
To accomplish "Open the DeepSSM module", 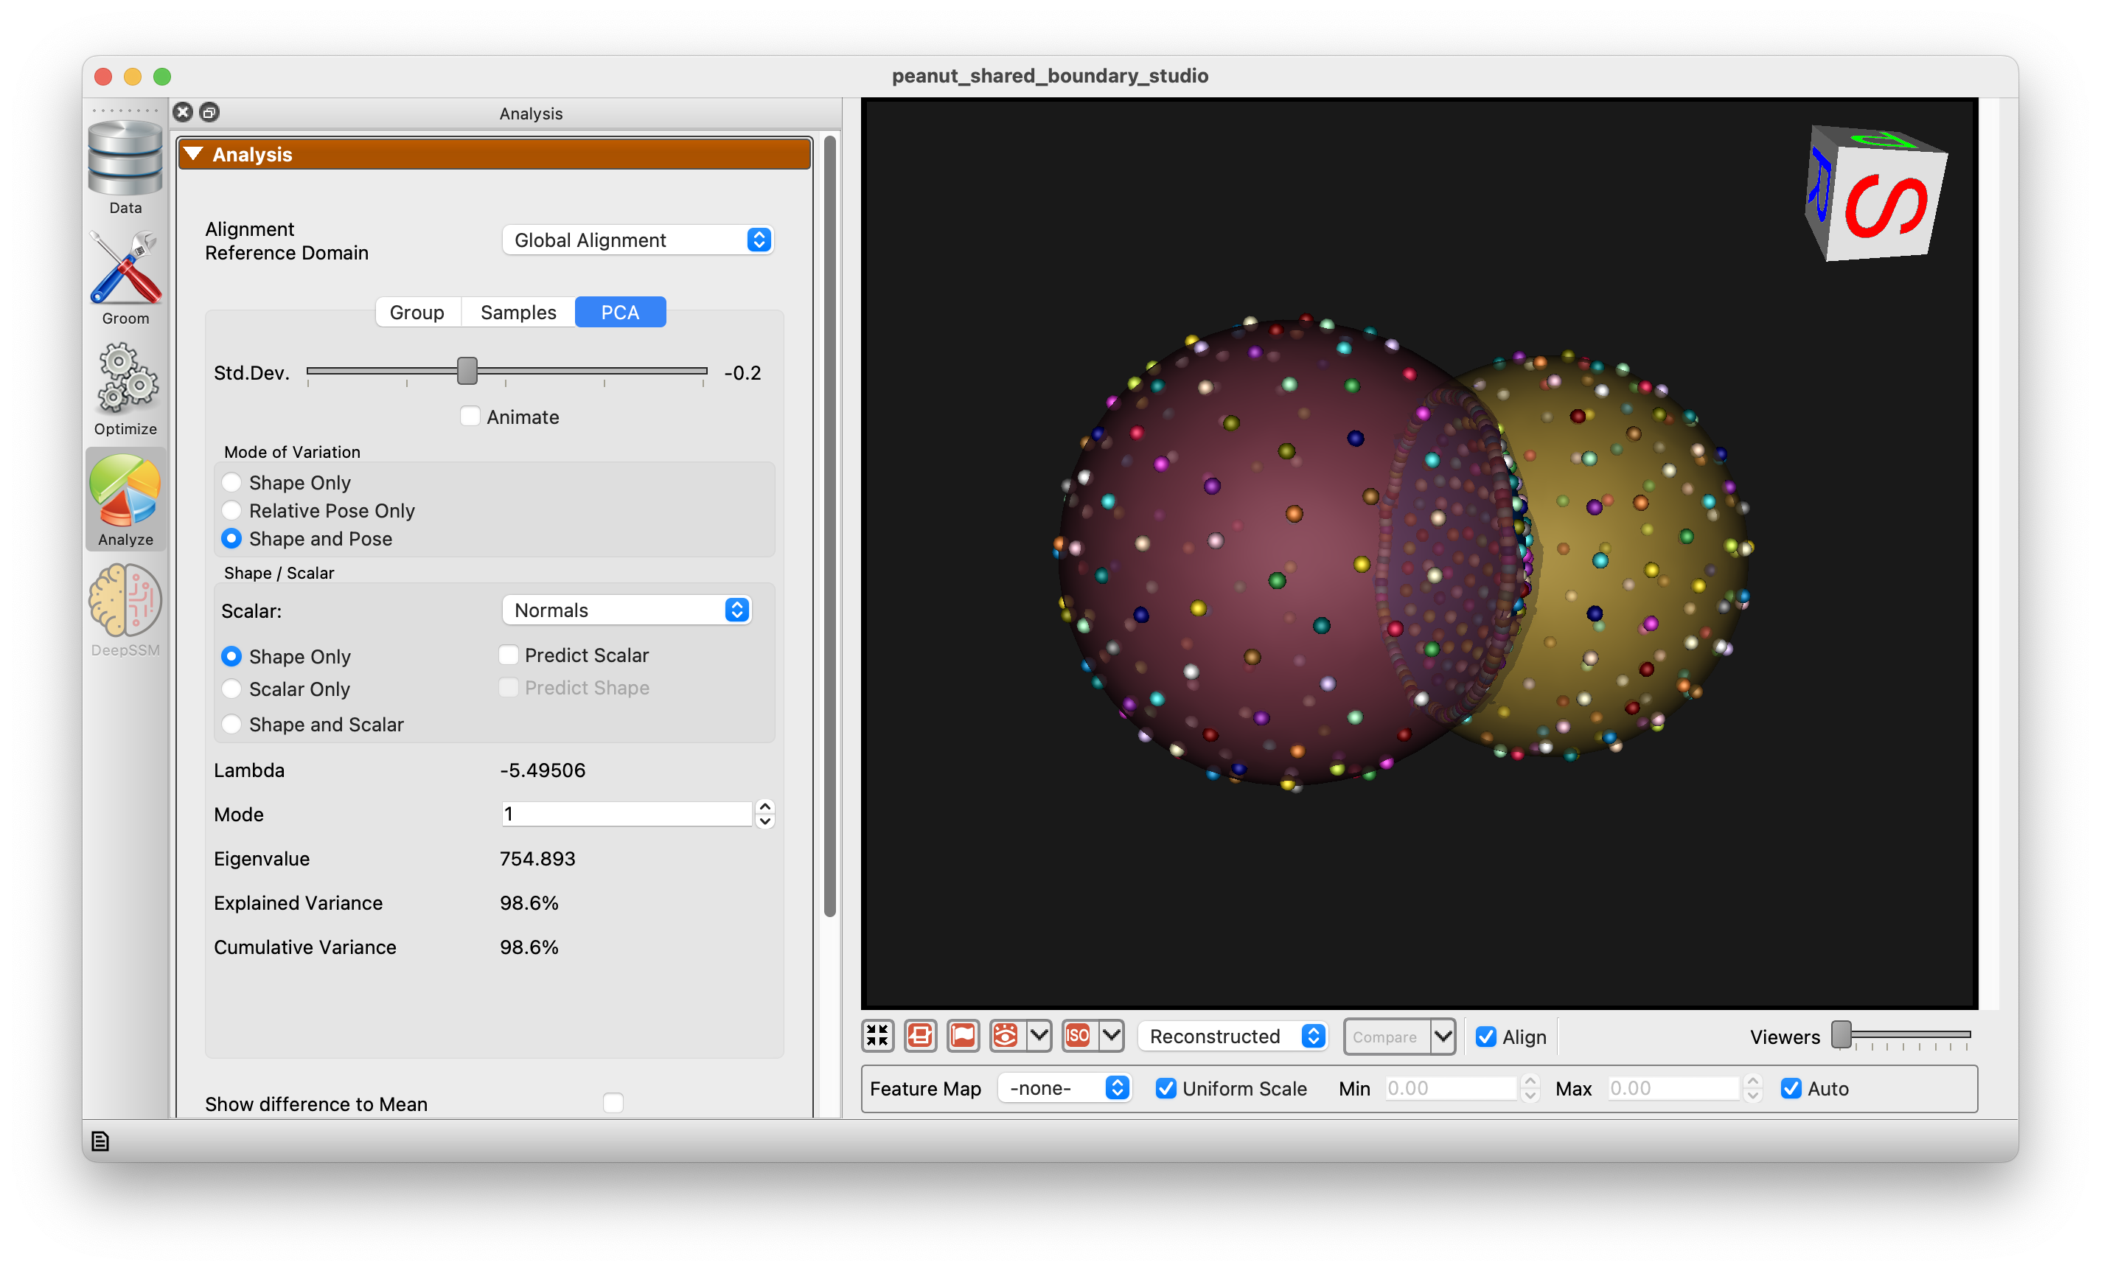I will [x=125, y=610].
